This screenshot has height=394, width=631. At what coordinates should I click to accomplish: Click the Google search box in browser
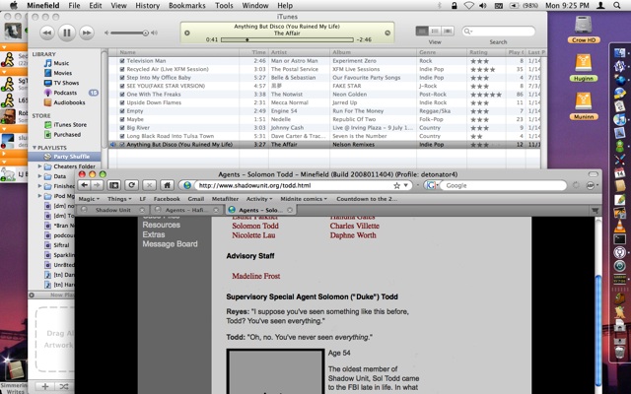pos(502,186)
